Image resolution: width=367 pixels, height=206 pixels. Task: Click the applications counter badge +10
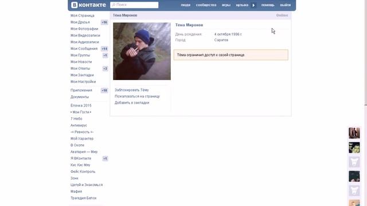tap(104, 90)
